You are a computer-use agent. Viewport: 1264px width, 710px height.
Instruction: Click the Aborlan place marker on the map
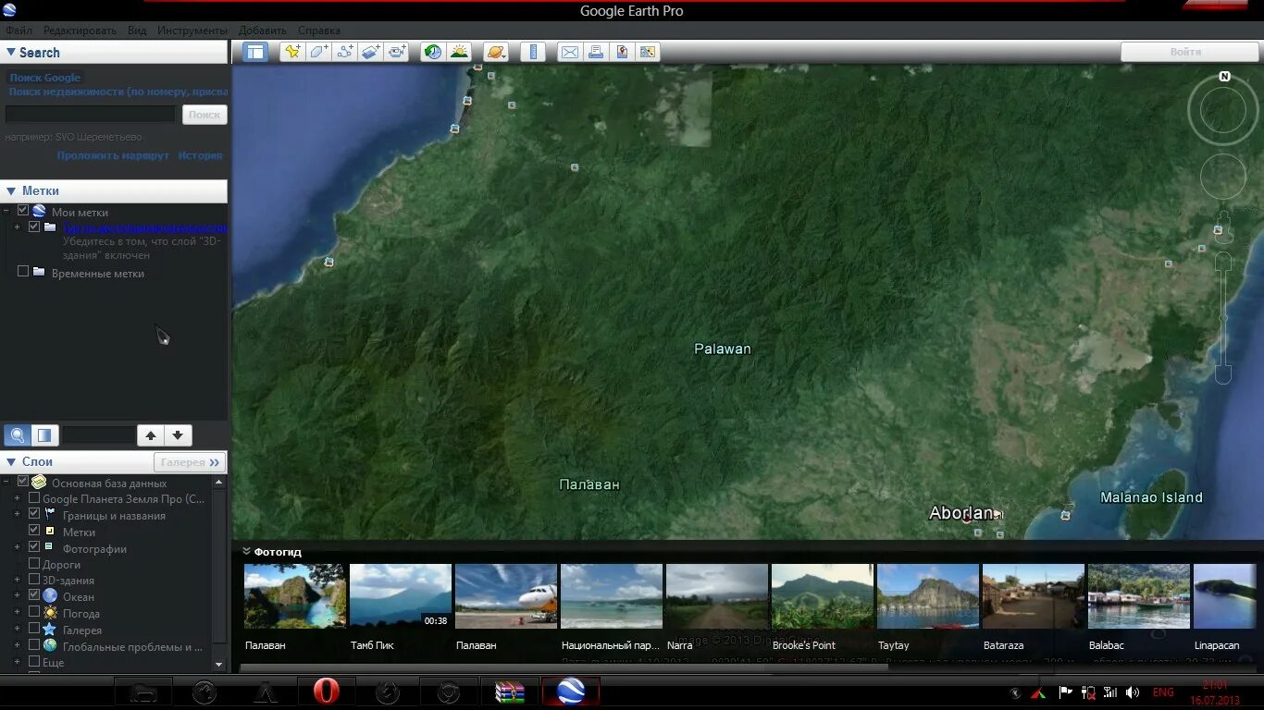pos(967,518)
